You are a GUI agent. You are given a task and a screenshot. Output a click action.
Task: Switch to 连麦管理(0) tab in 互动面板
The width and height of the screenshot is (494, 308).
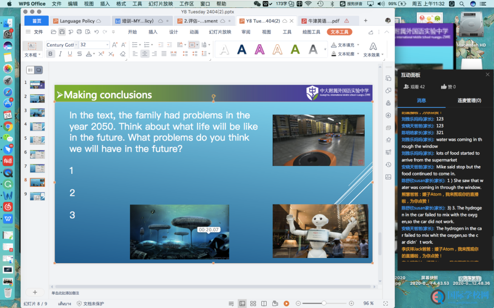pyautogui.click(x=469, y=100)
